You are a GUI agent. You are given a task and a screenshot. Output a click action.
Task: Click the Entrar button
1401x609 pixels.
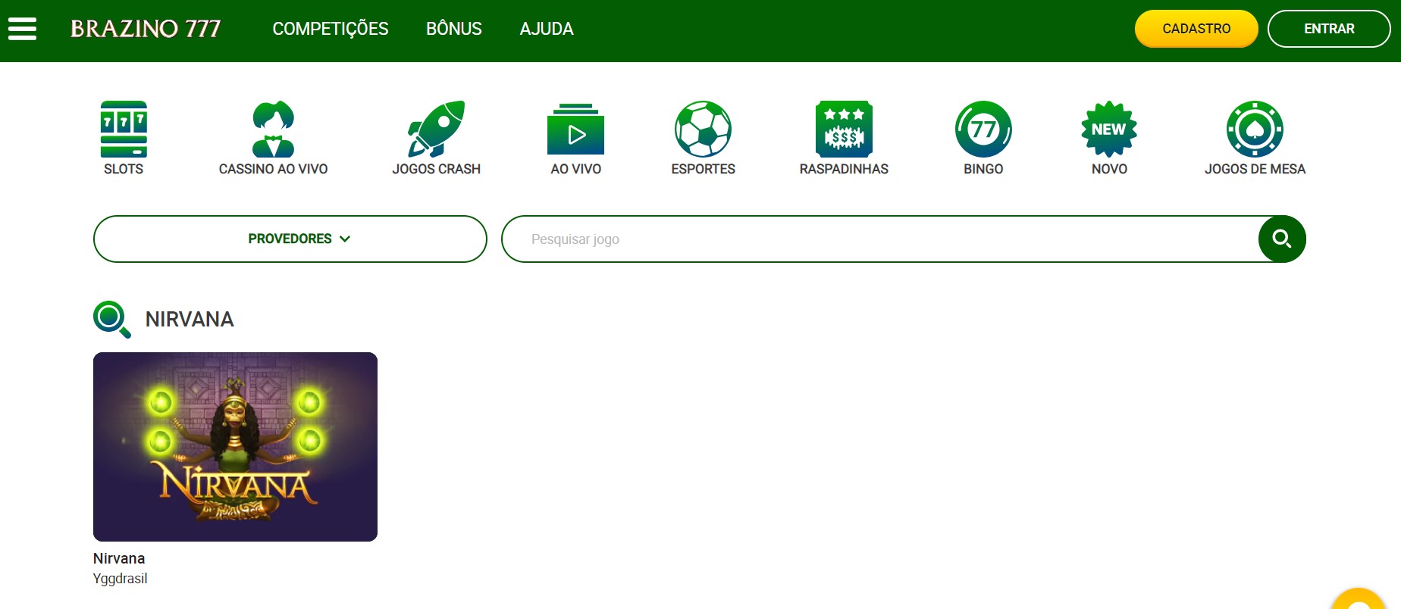coord(1329,29)
